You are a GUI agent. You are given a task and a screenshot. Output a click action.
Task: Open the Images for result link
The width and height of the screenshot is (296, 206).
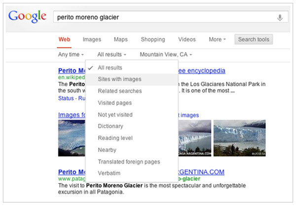tap(72, 115)
